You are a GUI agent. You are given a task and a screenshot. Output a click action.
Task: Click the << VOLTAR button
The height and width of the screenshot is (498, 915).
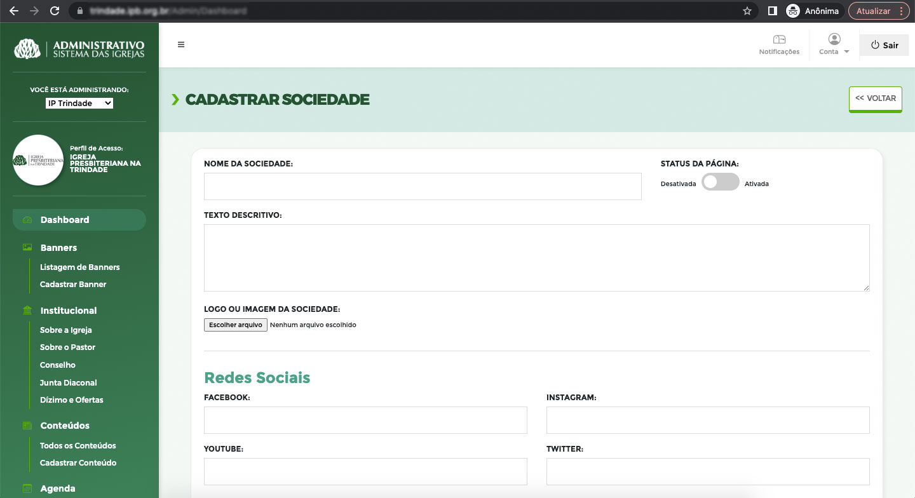875,99
